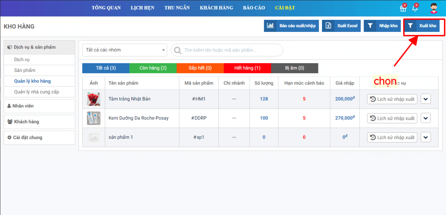Open the Thu Ngân menu

[x=177, y=8]
